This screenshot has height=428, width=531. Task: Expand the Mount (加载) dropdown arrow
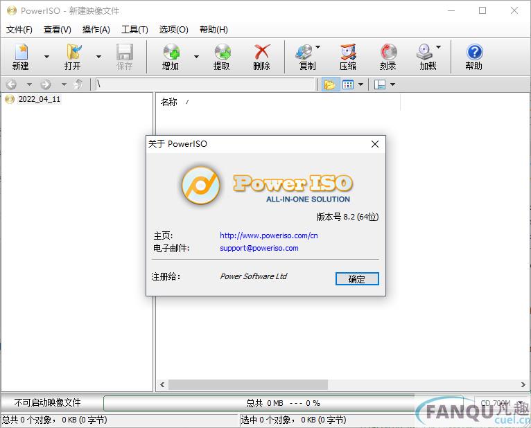tap(438, 47)
